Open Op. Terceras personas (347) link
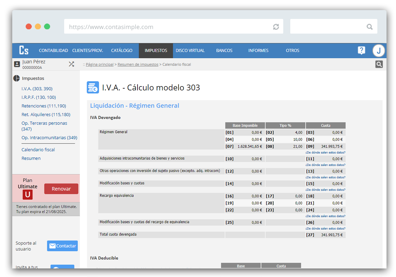This screenshot has height=277, width=396. (44, 126)
